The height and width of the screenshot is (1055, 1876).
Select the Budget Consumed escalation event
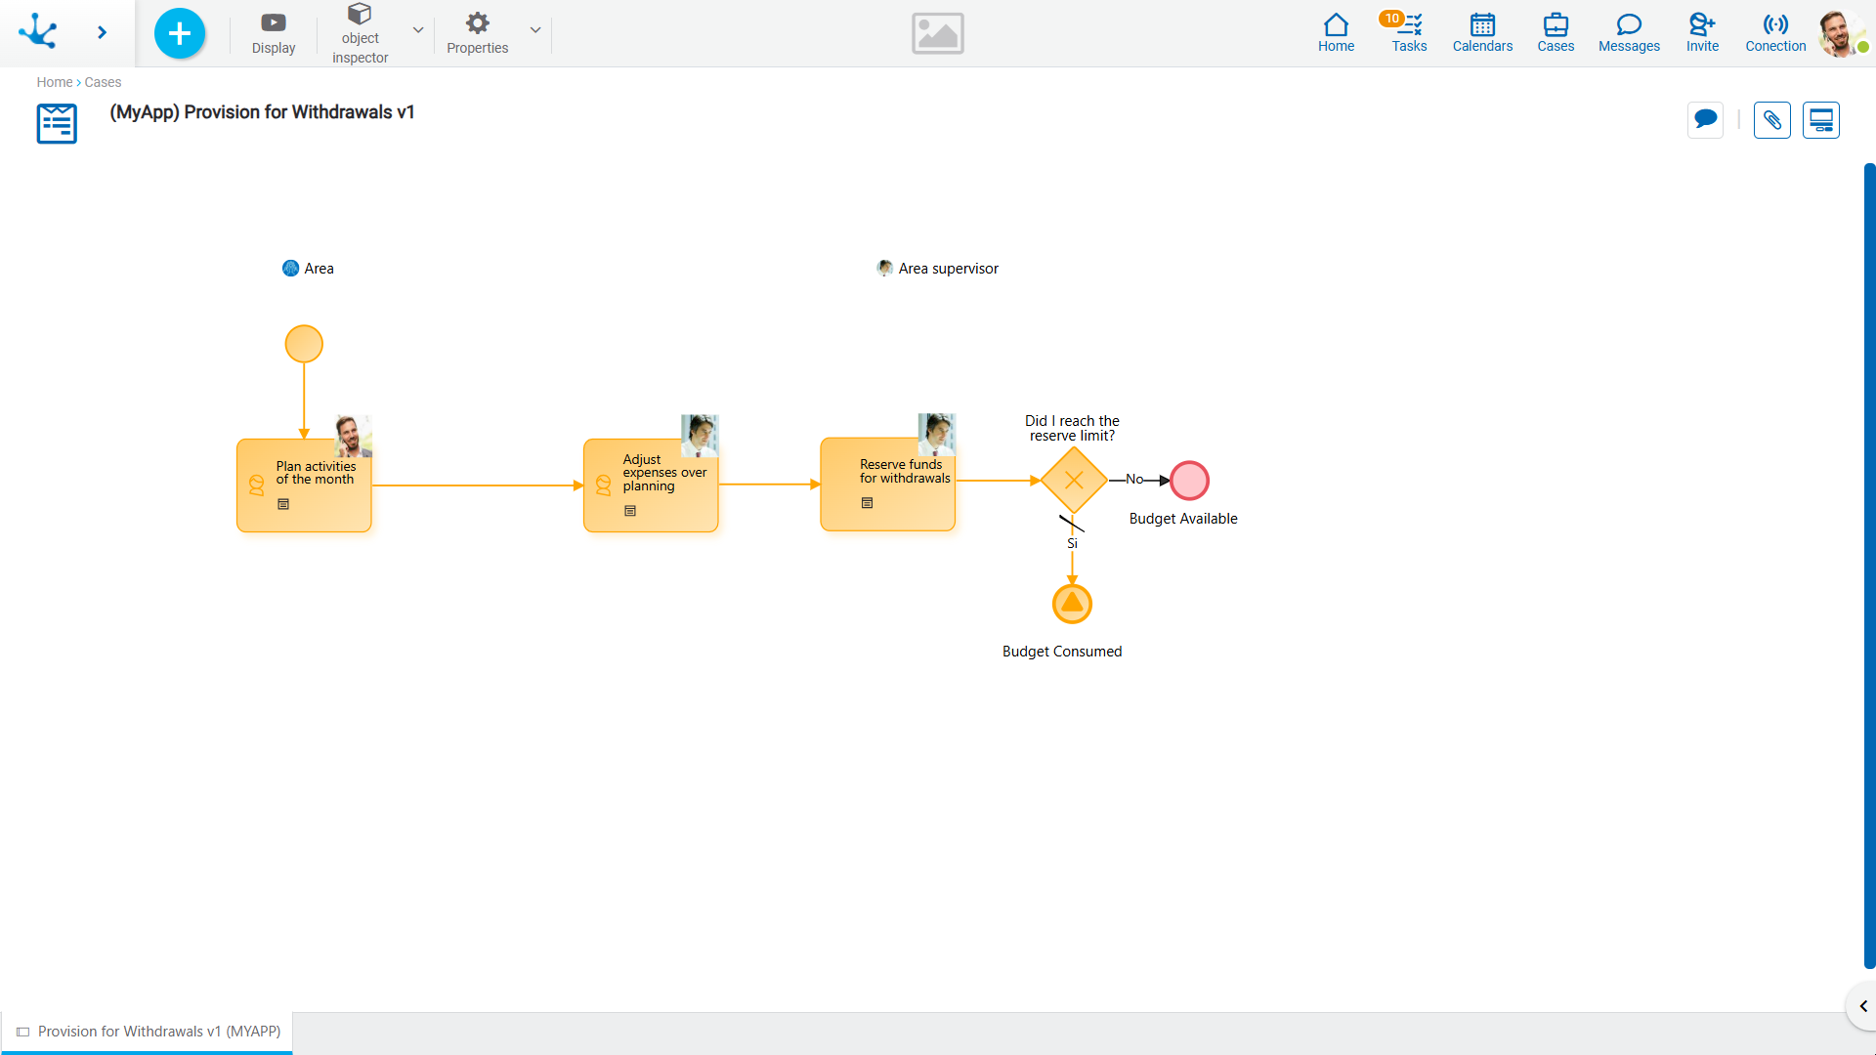click(x=1072, y=604)
